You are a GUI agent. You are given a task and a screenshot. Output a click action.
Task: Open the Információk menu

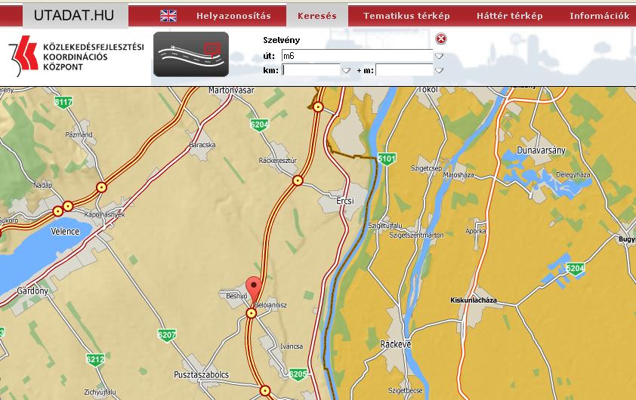[599, 16]
